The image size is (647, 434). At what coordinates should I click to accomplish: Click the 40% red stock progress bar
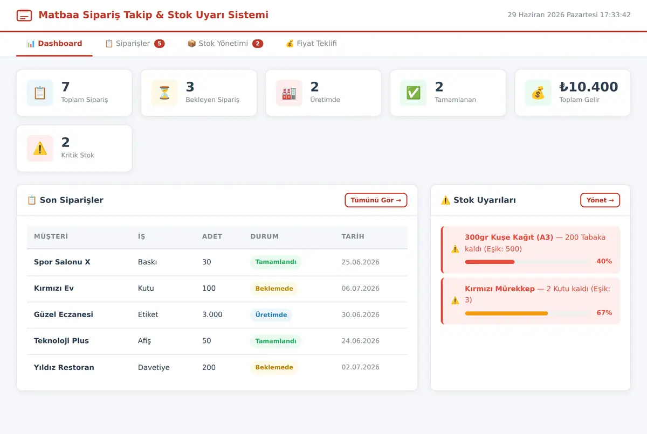527,262
